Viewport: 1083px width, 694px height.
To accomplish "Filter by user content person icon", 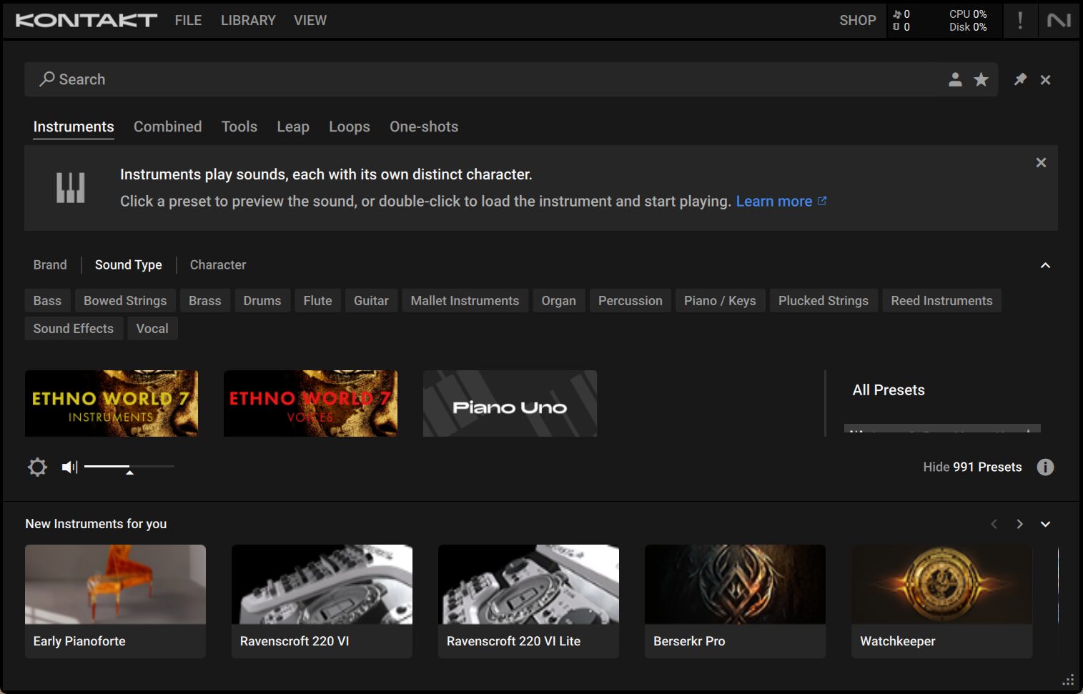I will [955, 79].
